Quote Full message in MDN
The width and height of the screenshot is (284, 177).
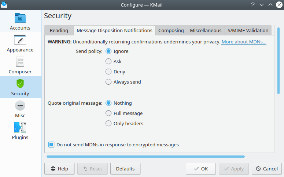108,113
